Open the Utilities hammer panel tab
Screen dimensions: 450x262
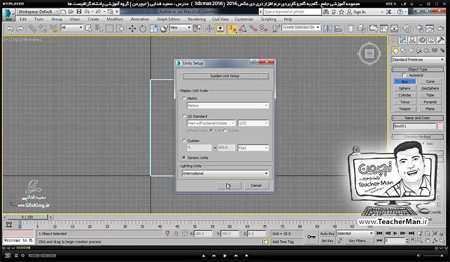click(440, 40)
